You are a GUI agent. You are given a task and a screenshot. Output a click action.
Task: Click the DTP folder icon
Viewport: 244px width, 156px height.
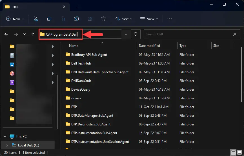68,107
